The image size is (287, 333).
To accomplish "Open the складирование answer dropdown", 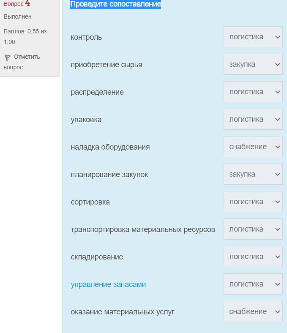I will click(x=253, y=257).
